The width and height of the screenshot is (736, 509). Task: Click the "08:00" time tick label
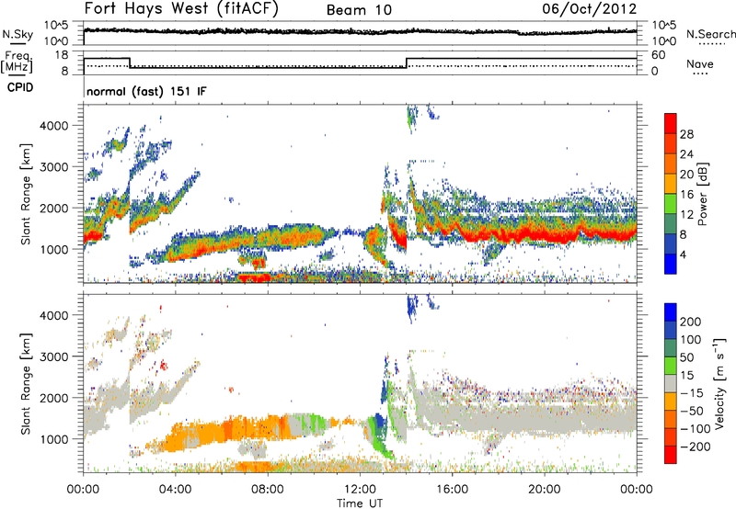pos(268,490)
